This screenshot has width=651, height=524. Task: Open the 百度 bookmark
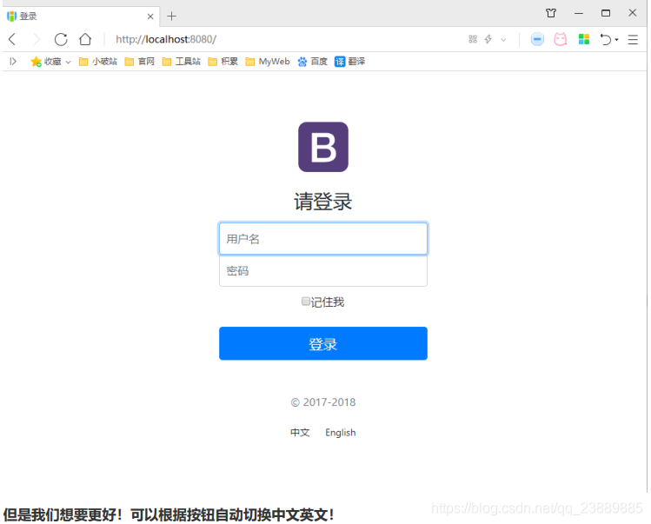(313, 62)
